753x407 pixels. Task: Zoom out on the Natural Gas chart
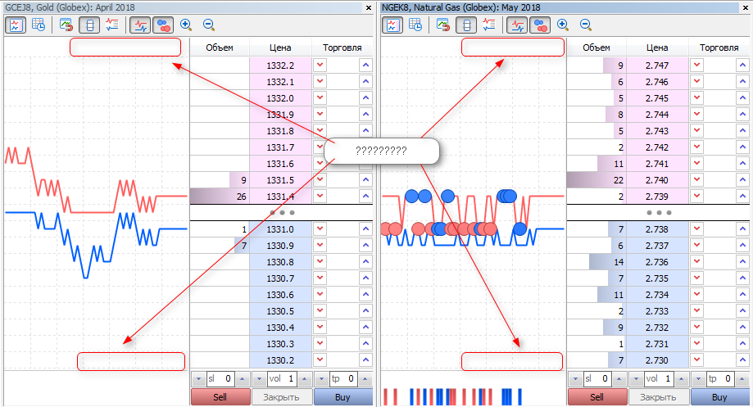pos(585,25)
